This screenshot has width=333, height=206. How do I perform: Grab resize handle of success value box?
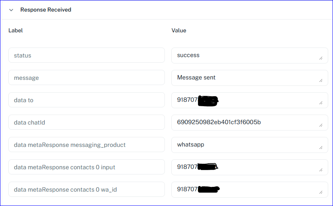(x=321, y=58)
